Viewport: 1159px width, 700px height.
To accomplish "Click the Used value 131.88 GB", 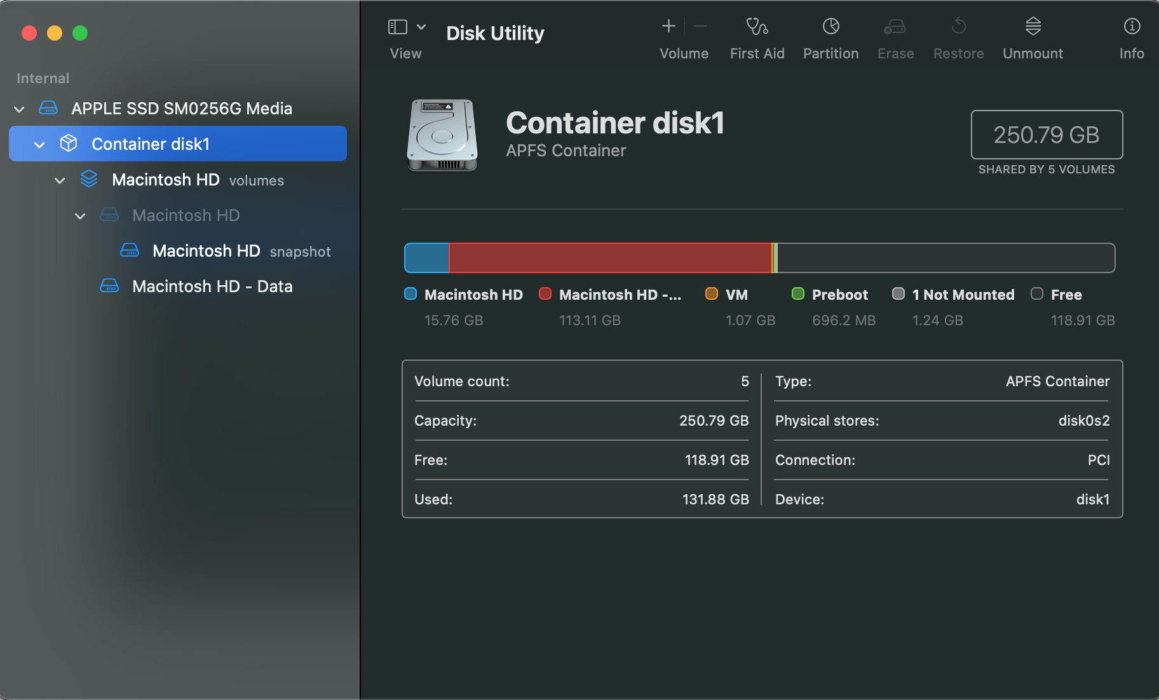I will click(715, 499).
